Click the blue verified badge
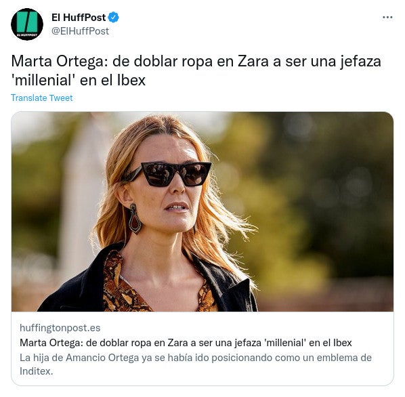The height and width of the screenshot is (397, 405). coord(113,18)
